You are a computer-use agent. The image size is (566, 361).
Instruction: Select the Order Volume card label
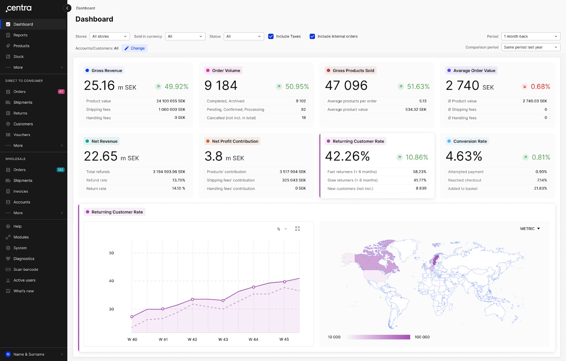pos(223,71)
